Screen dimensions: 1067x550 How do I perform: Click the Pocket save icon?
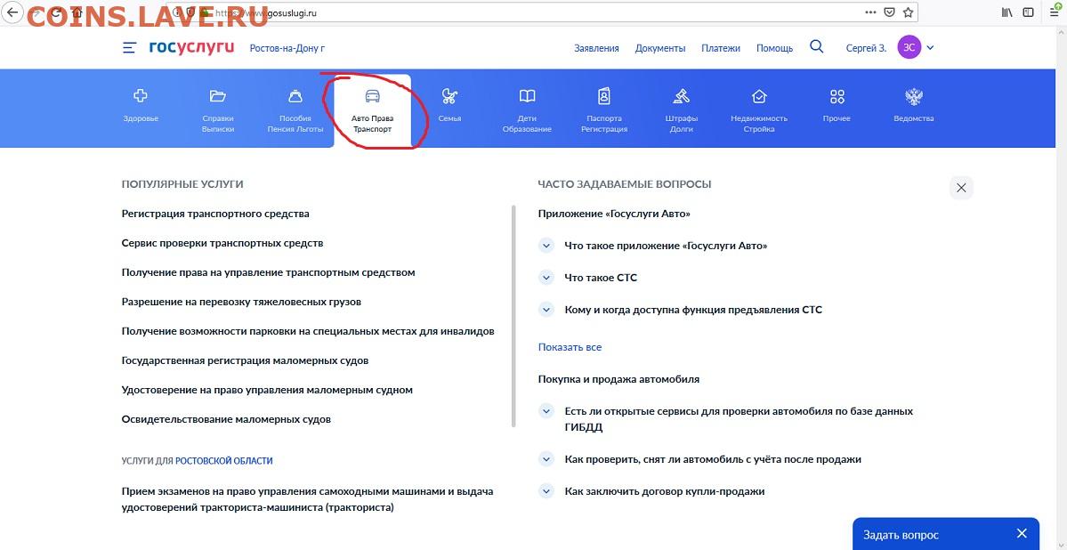(889, 12)
